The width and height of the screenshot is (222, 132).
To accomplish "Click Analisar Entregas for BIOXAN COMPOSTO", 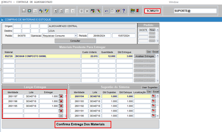I will (145, 56).
